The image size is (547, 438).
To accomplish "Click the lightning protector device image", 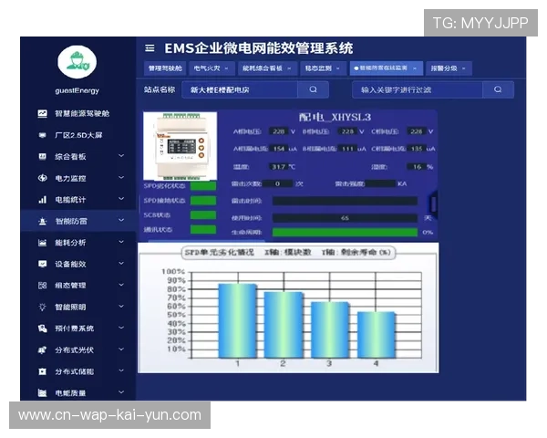I will click(180, 146).
